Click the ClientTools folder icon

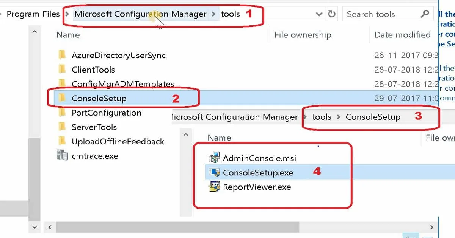[63, 70]
